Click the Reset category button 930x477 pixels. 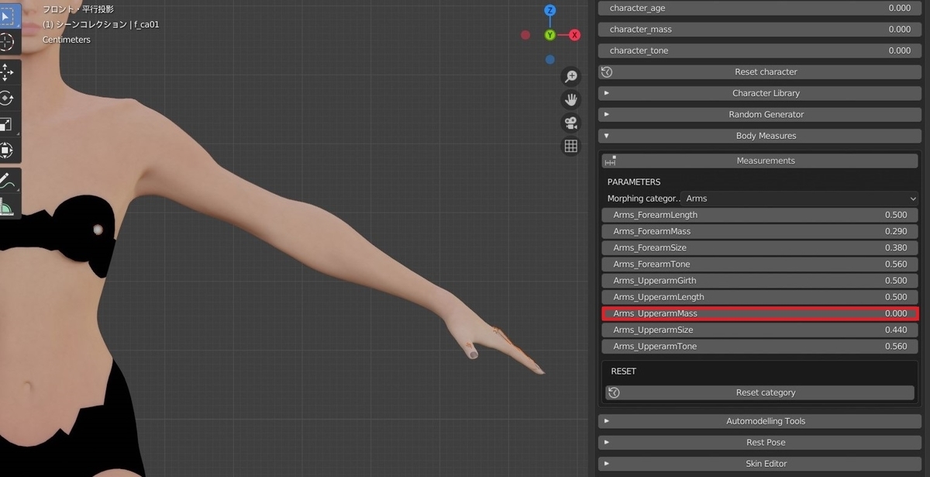point(759,392)
